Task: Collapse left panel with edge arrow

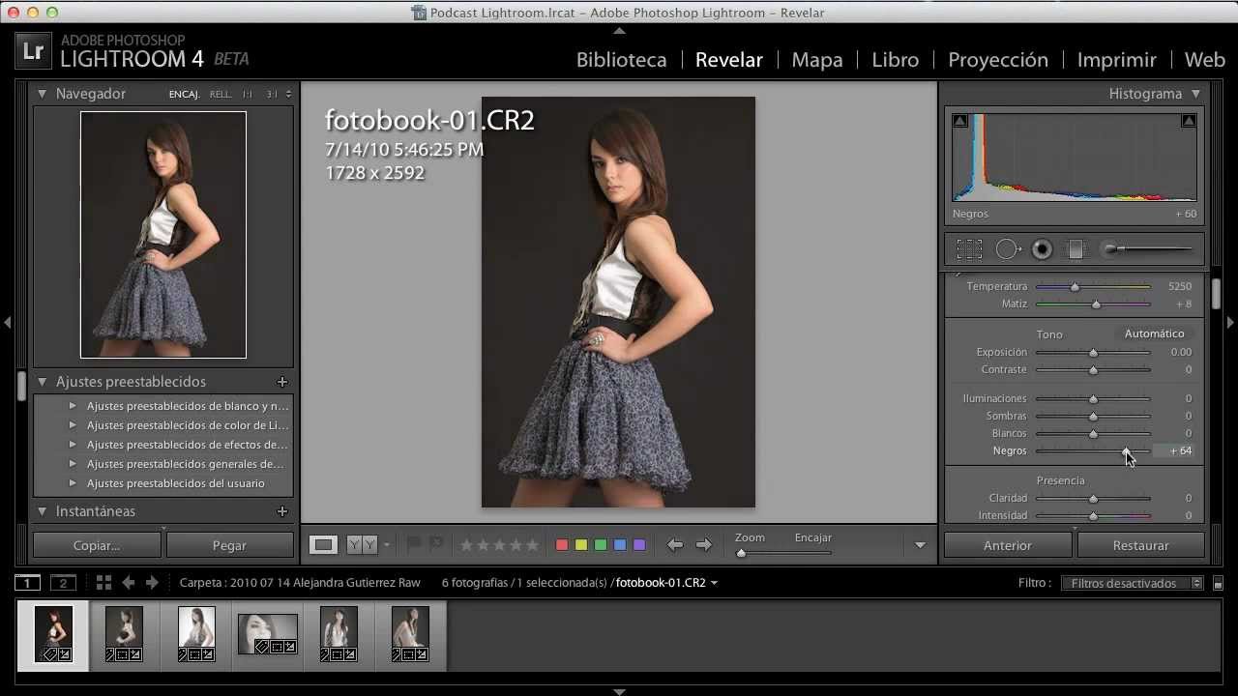Action: point(7,322)
